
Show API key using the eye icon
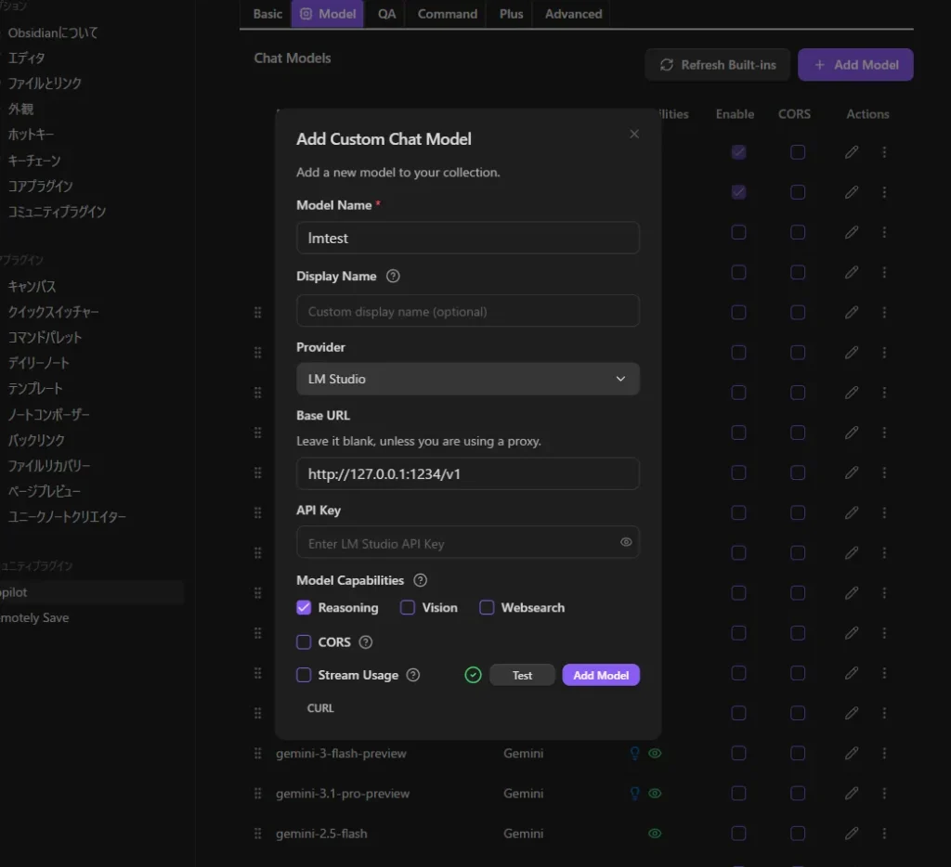[x=626, y=542]
